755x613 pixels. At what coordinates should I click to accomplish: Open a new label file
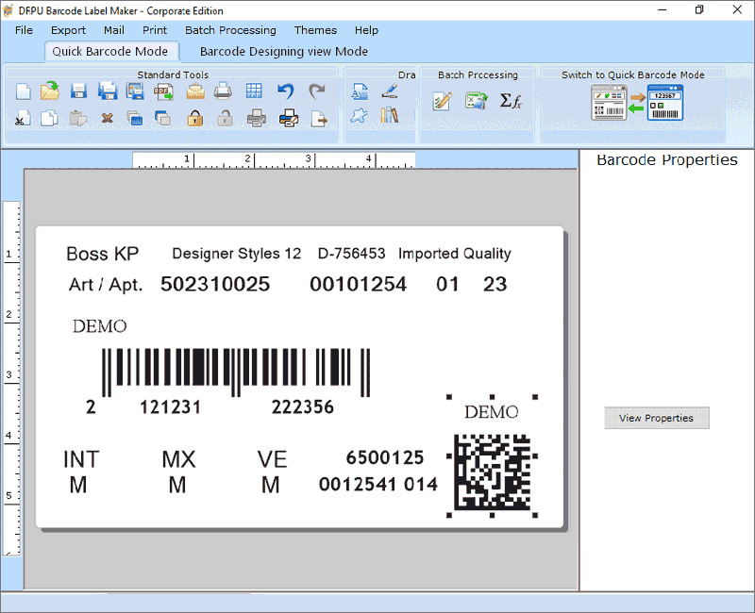point(23,91)
